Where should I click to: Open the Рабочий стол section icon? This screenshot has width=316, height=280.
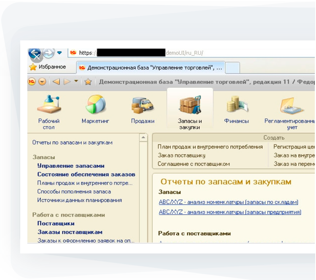click(x=48, y=105)
